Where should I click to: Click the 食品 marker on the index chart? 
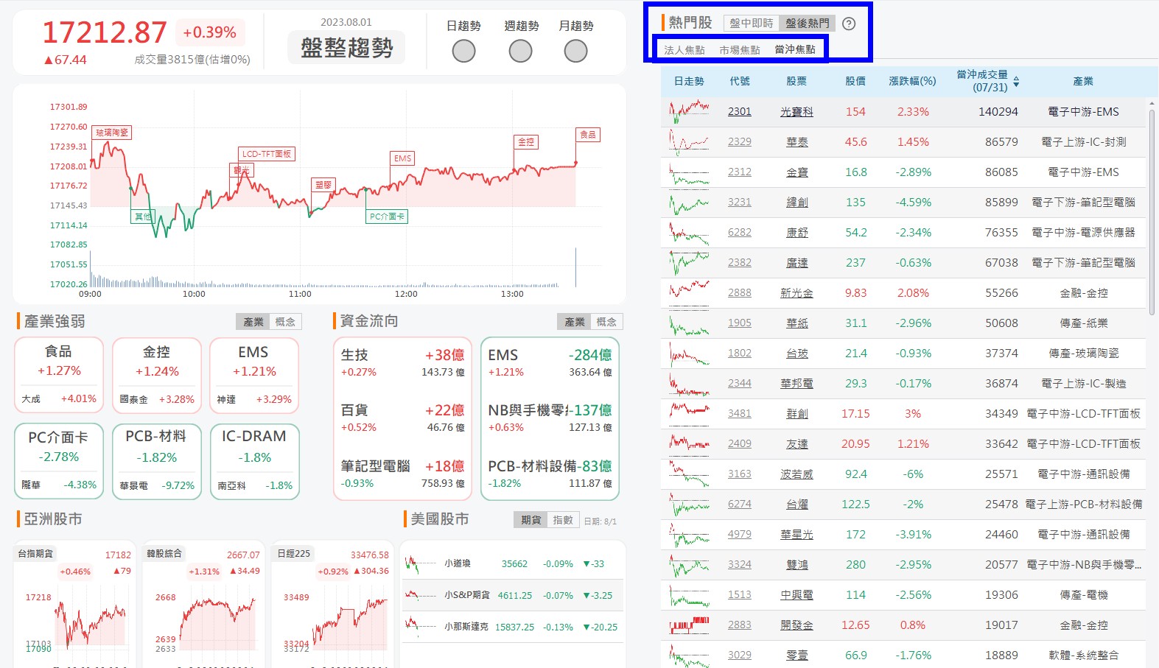pyautogui.click(x=588, y=135)
